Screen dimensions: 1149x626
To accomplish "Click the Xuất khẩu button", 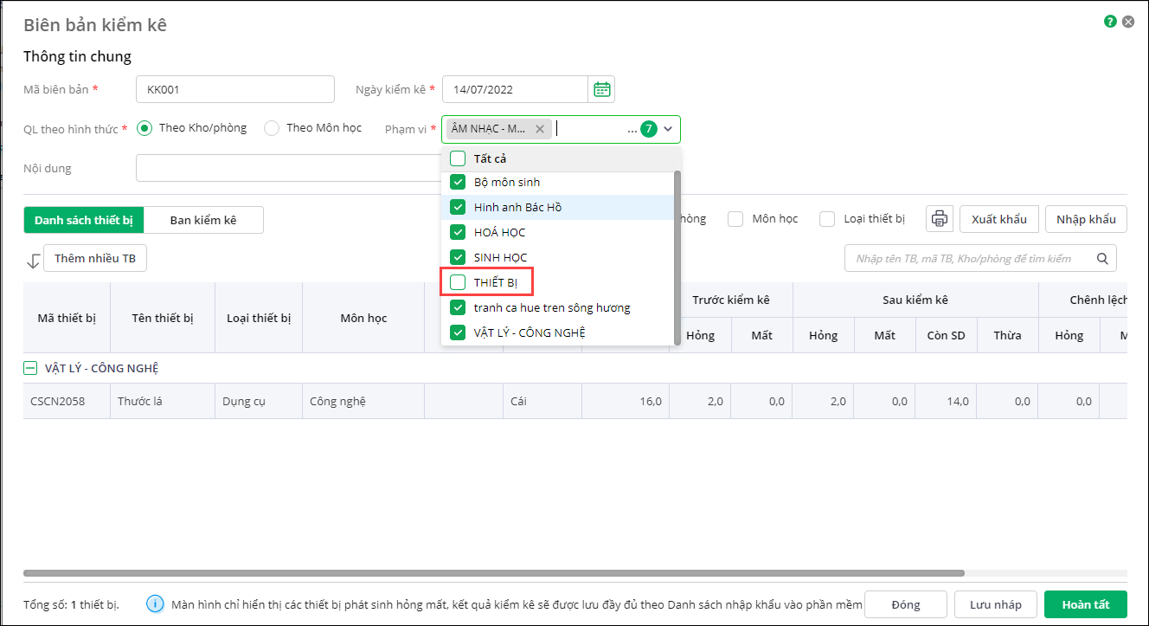I will (999, 219).
